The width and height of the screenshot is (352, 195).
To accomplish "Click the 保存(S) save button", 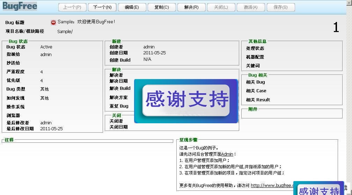I will pos(281,7).
